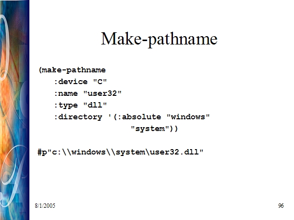
Task: Click the date '8/1/2005' in footer
Action: coord(45,206)
